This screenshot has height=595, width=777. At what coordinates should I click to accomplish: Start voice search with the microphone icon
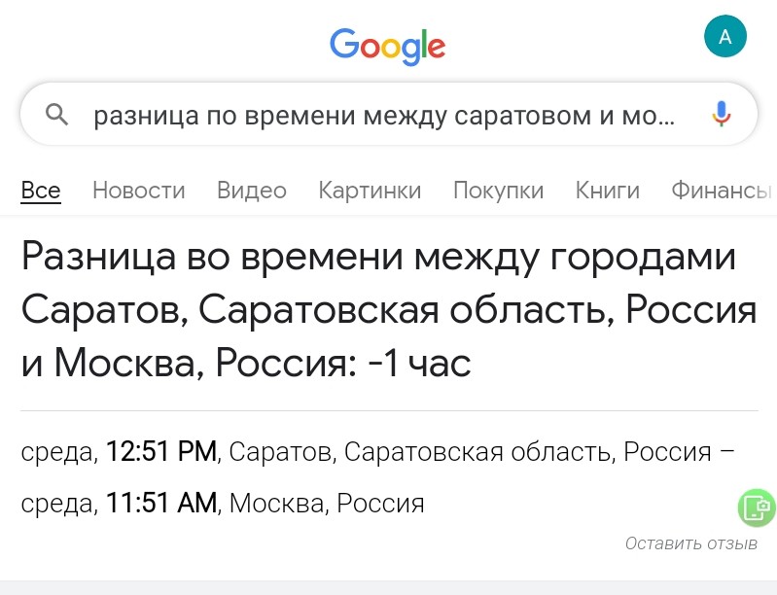point(721,116)
